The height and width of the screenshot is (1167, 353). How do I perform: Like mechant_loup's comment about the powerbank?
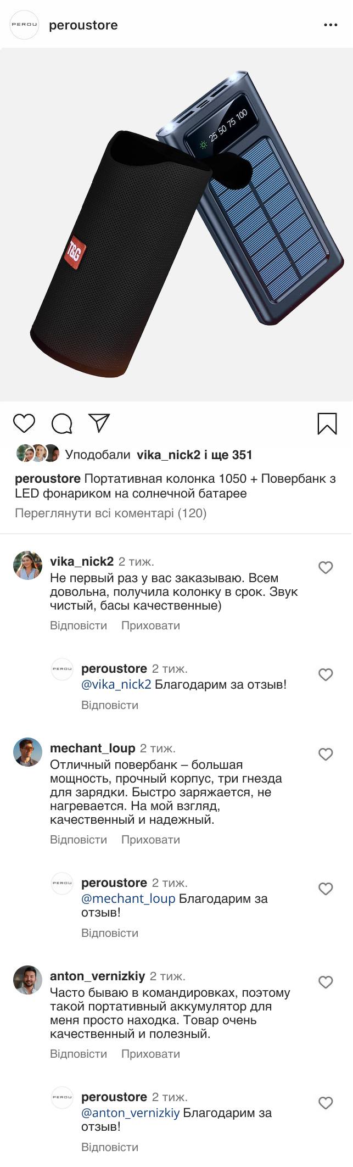click(326, 754)
